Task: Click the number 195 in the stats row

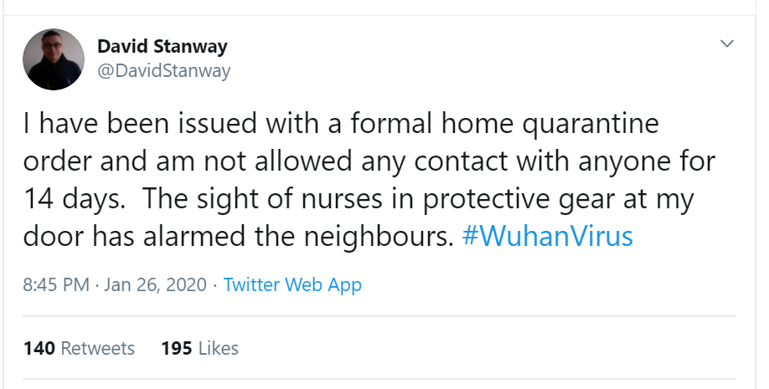Action: point(177,348)
